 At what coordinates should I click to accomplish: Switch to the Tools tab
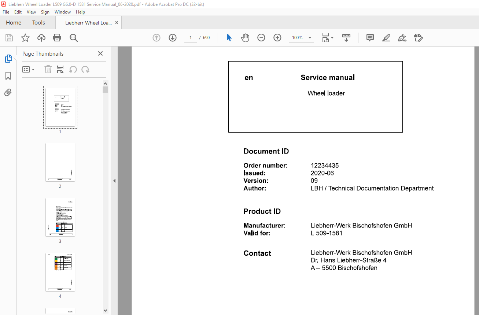(x=38, y=23)
